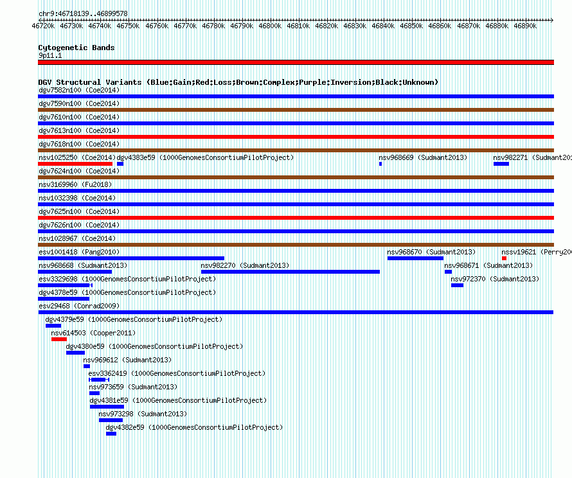Viewport: 572px width, 478px height.
Task: Click nsv973298 (Sudmant2013) label
Action: [143, 414]
